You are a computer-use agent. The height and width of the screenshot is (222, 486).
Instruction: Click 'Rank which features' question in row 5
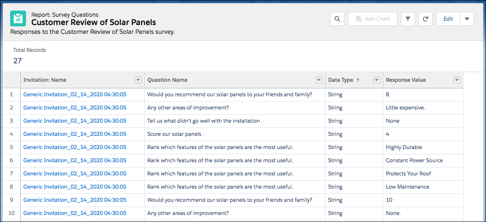tap(235, 147)
